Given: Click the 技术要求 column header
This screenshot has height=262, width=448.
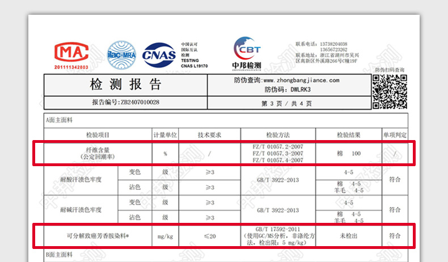Looking at the screenshot, I should coord(209,135).
